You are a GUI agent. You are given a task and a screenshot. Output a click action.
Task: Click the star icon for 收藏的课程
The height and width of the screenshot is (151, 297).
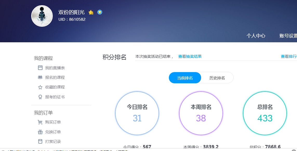40,87
